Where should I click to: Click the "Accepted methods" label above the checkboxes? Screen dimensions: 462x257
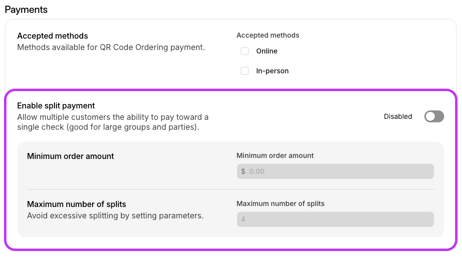[267, 35]
